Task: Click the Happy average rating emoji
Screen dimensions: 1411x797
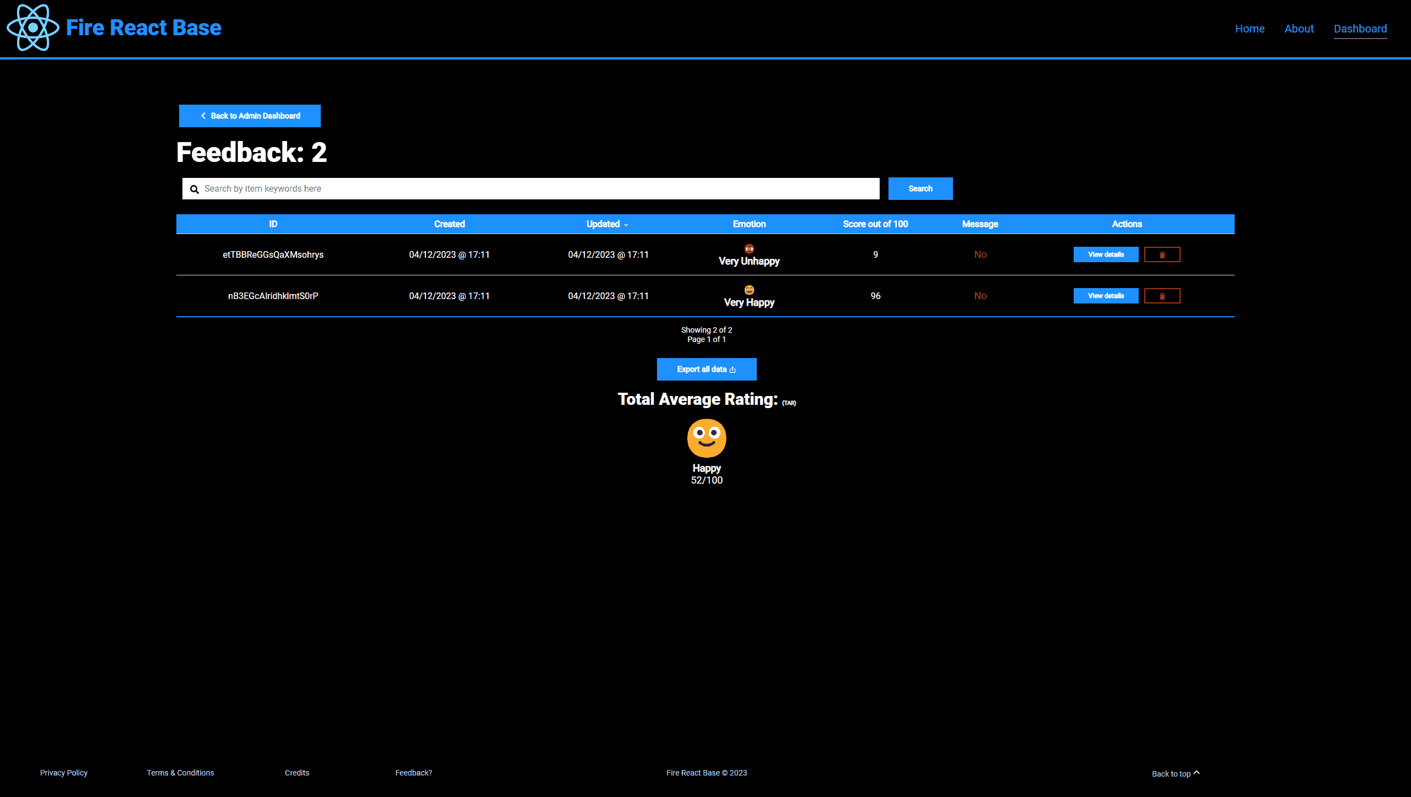Action: (x=707, y=438)
